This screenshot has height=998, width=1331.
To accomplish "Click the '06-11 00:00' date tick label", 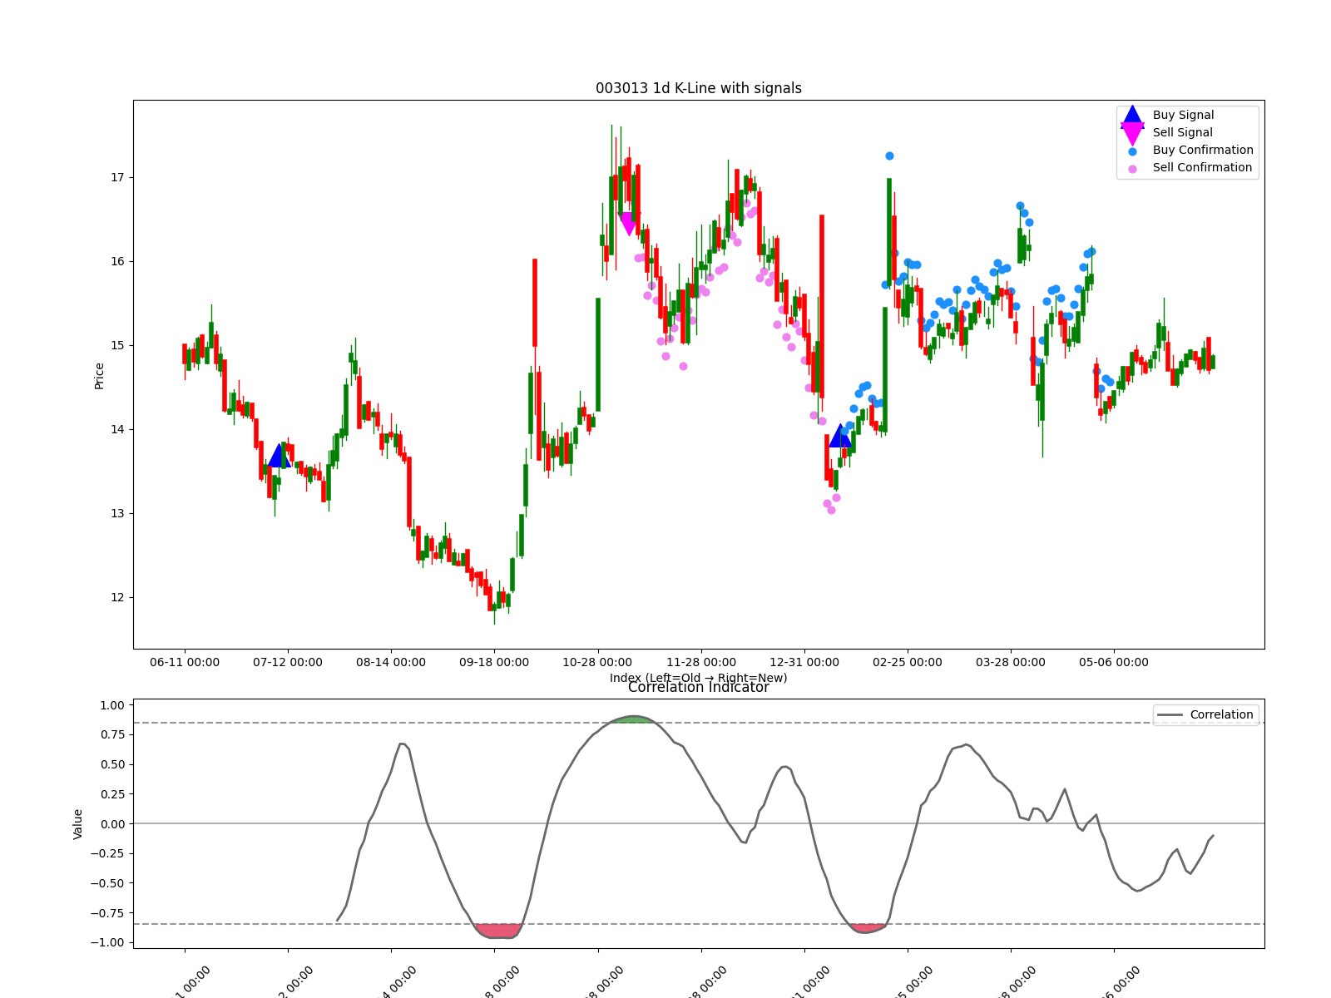I will pos(185,663).
